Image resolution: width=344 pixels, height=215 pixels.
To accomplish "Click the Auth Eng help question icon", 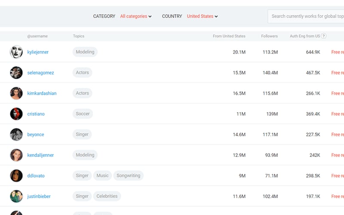I will tap(324, 36).
